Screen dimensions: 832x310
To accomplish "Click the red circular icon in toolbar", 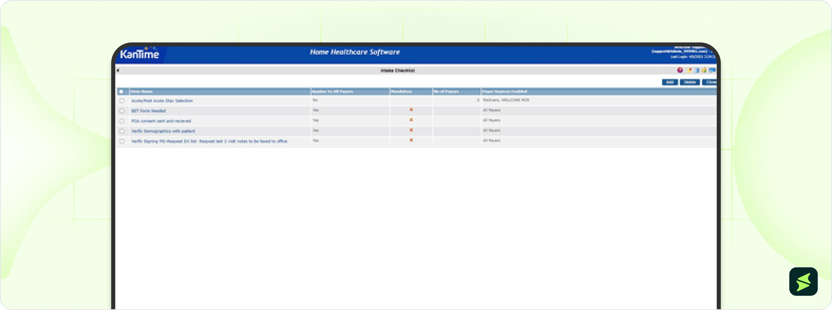I will pyautogui.click(x=680, y=70).
